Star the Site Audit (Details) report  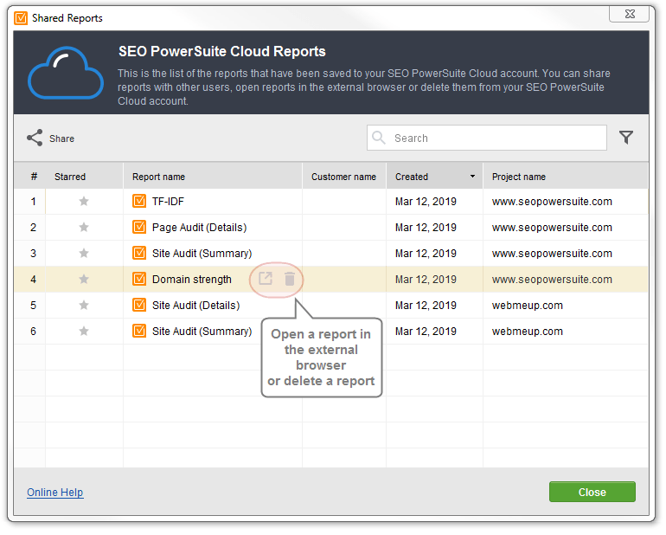pos(84,306)
